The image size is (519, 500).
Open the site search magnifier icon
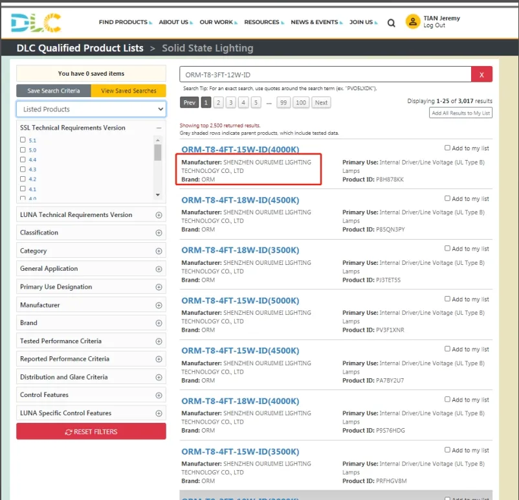click(x=392, y=23)
